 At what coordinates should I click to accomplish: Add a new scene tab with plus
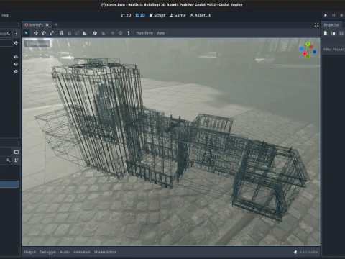coord(56,25)
